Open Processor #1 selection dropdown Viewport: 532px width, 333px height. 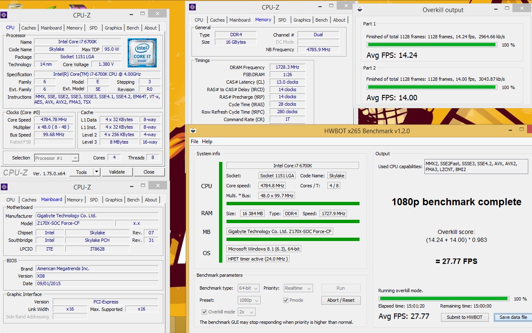click(57, 158)
